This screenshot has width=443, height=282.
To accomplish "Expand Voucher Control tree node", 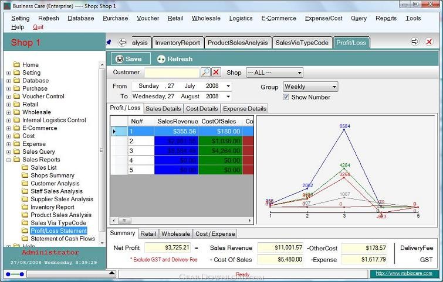I will 8,97.
